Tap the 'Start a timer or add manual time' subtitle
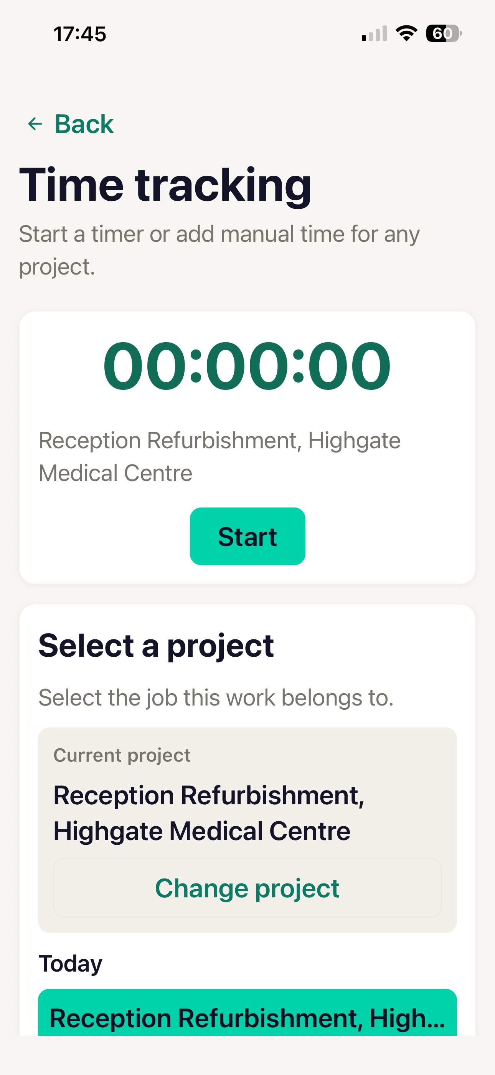Image resolution: width=495 pixels, height=1075 pixels. click(219, 250)
